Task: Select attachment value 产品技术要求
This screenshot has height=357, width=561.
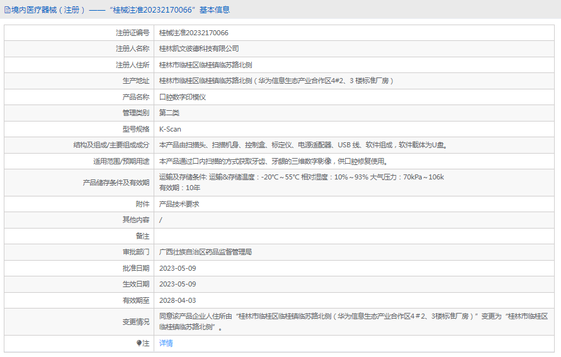Action: 179,204
